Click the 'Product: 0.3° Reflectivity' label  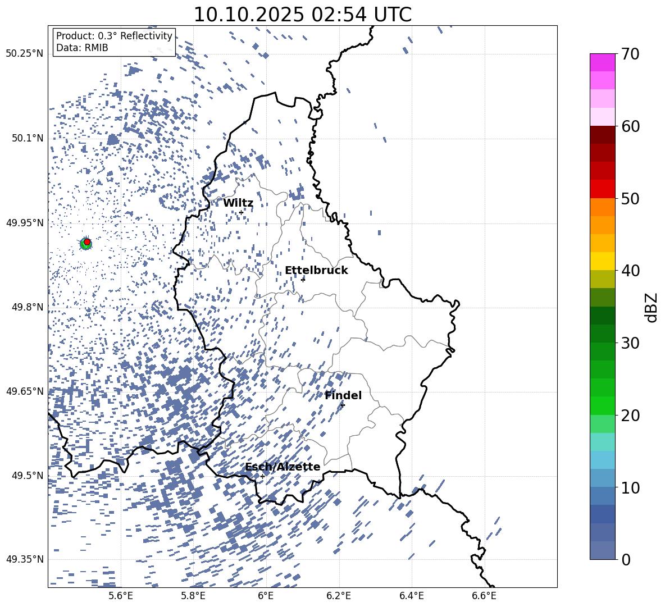(114, 35)
